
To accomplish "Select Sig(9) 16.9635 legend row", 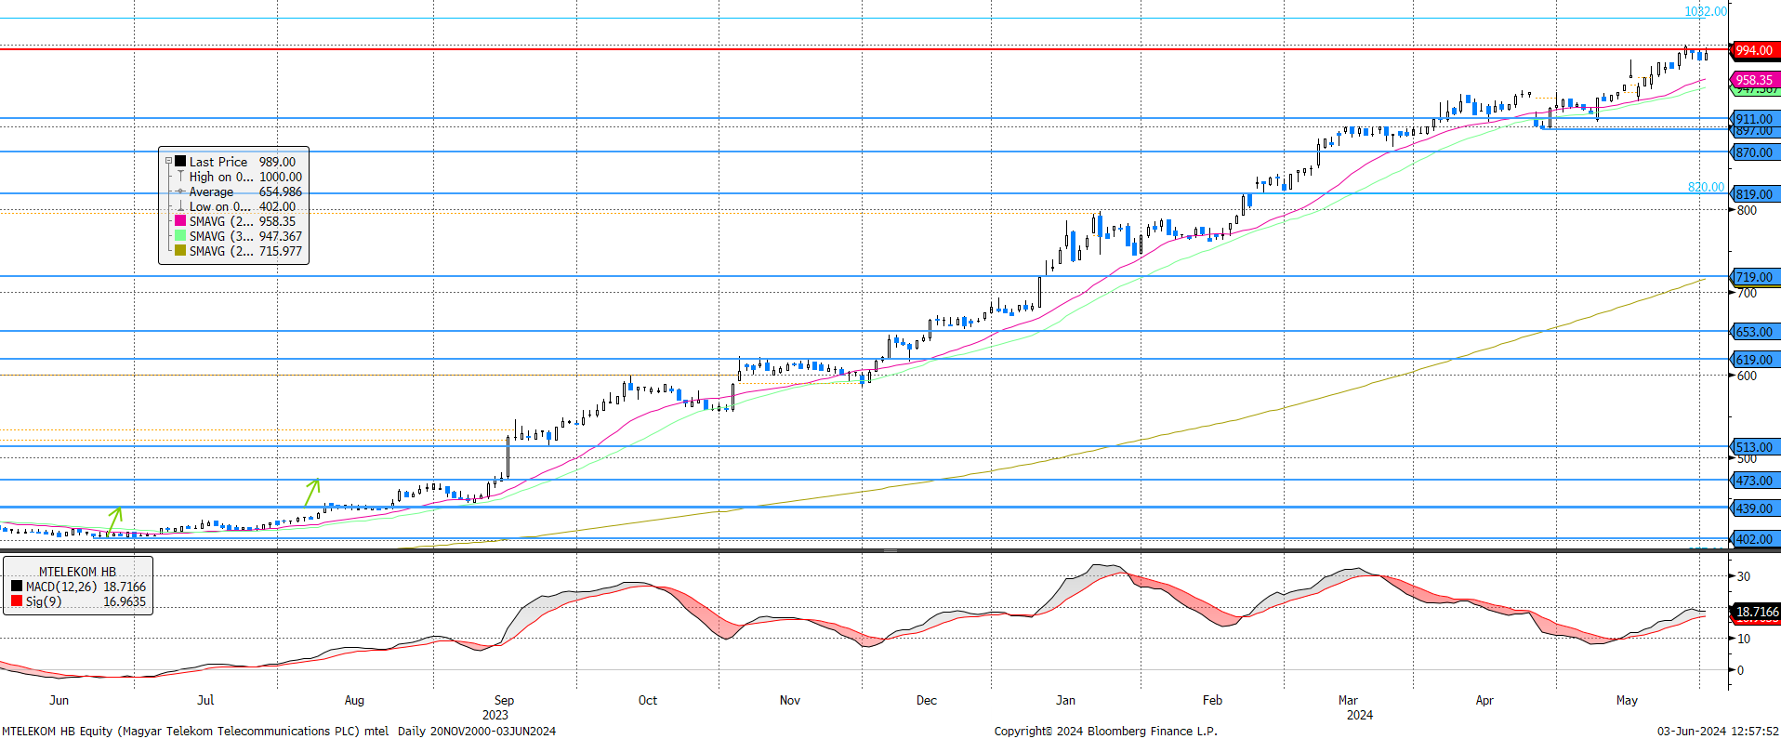I will [x=78, y=600].
